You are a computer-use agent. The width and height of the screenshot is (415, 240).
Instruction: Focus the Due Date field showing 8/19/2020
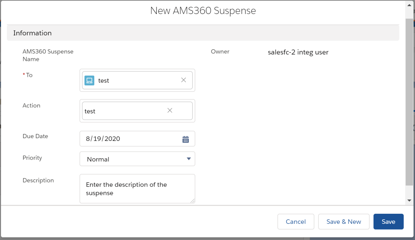click(x=130, y=139)
